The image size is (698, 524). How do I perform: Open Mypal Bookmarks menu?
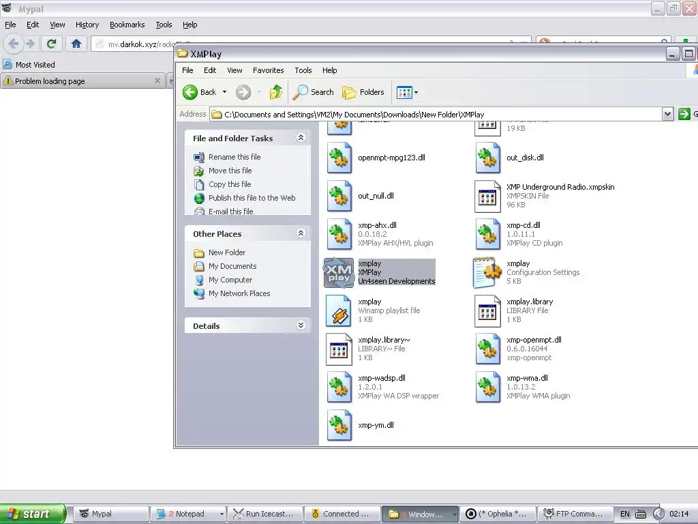point(127,25)
